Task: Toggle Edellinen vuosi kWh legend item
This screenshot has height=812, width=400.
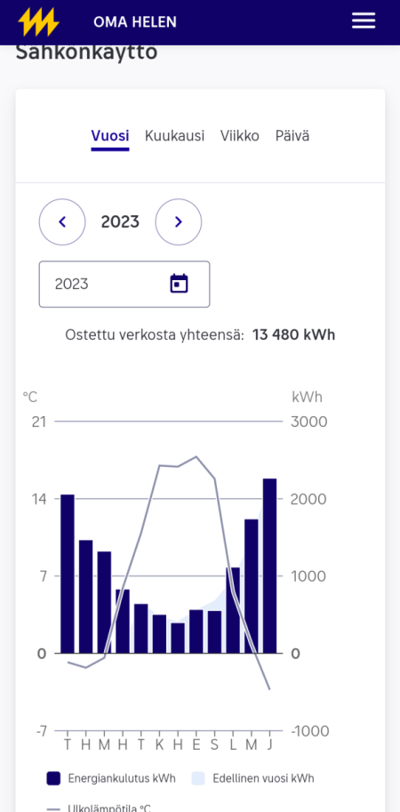Action: click(x=253, y=778)
